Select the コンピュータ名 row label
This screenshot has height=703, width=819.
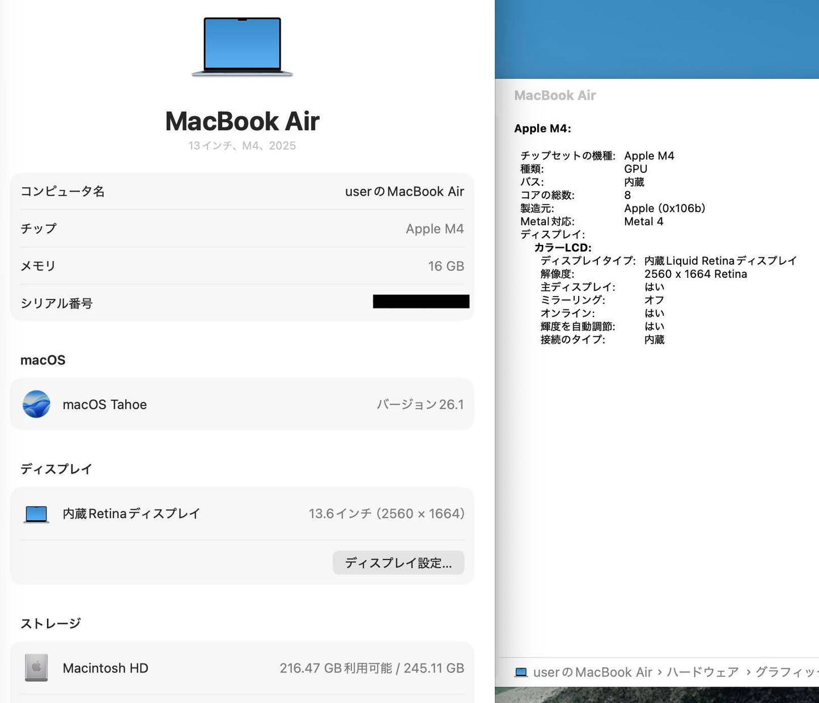(x=62, y=192)
